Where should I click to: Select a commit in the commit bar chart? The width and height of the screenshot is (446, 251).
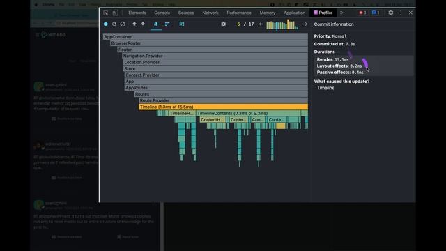282,24
